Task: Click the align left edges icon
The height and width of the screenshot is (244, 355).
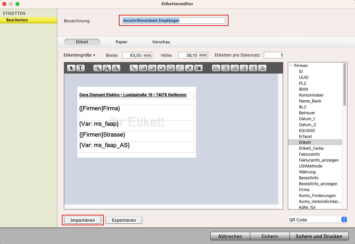Action: 216,68
